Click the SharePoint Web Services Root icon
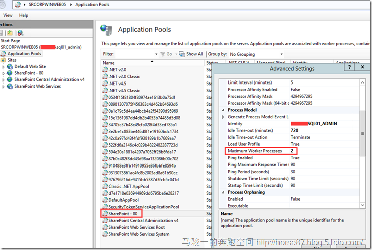The image size is (372, 250). tap(105, 227)
